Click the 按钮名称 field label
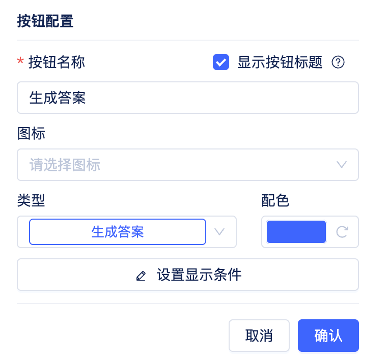 57,62
